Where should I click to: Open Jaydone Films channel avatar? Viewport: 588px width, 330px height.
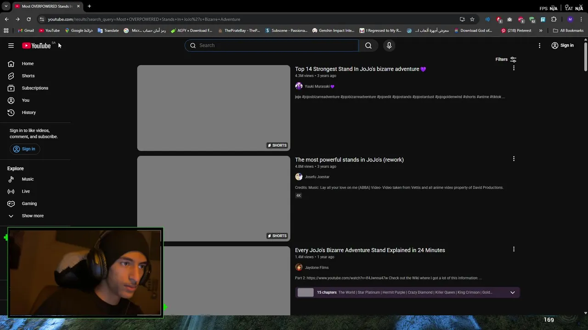pos(299,268)
